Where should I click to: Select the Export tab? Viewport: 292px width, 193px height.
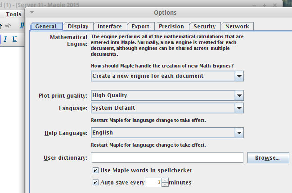140,27
